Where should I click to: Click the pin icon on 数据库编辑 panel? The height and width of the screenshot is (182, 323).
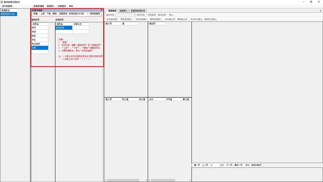pyautogui.click(x=102, y=10)
